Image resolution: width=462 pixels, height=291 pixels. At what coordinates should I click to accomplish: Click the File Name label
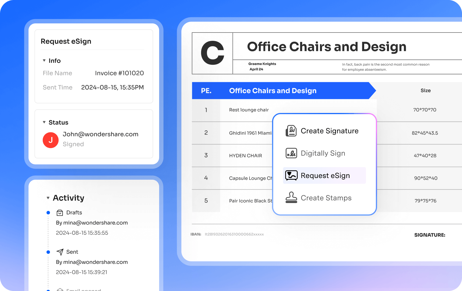coord(57,73)
